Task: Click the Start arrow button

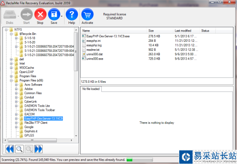Action: pyautogui.click(x=26, y=14)
